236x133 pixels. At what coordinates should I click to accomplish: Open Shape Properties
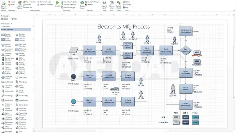click(29, 2)
